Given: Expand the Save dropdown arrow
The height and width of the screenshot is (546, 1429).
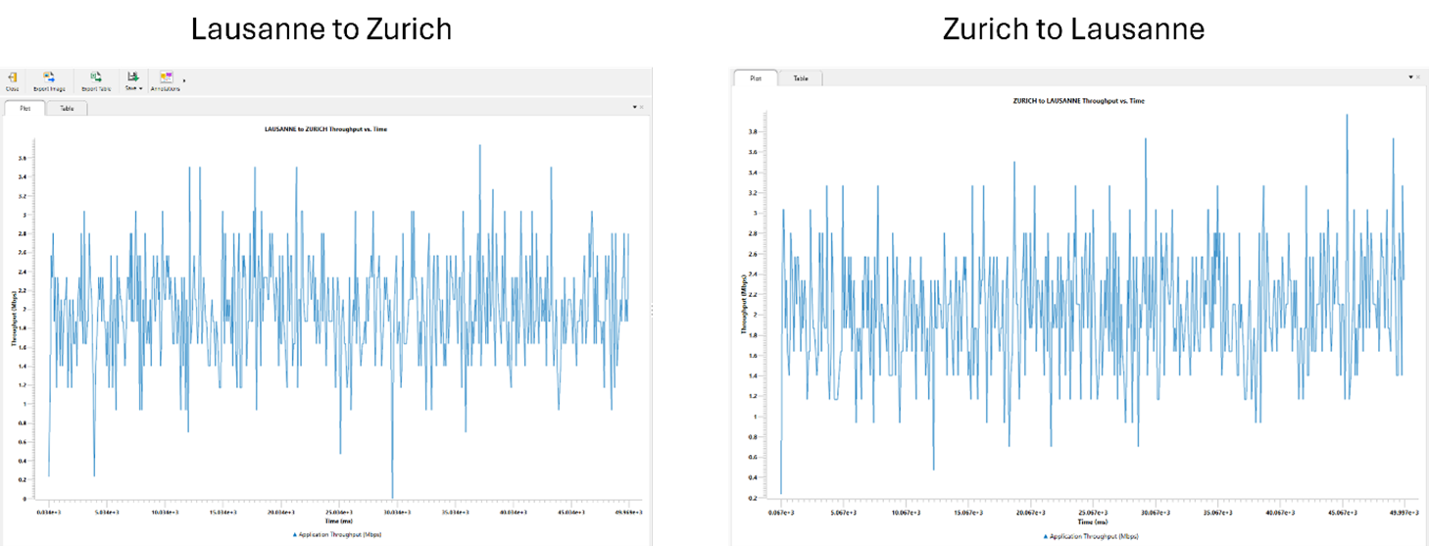Looking at the screenshot, I should pos(142,88).
